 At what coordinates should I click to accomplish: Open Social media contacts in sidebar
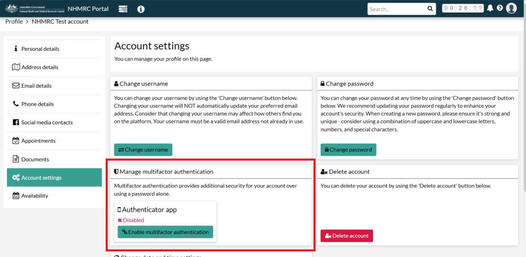(x=54, y=122)
